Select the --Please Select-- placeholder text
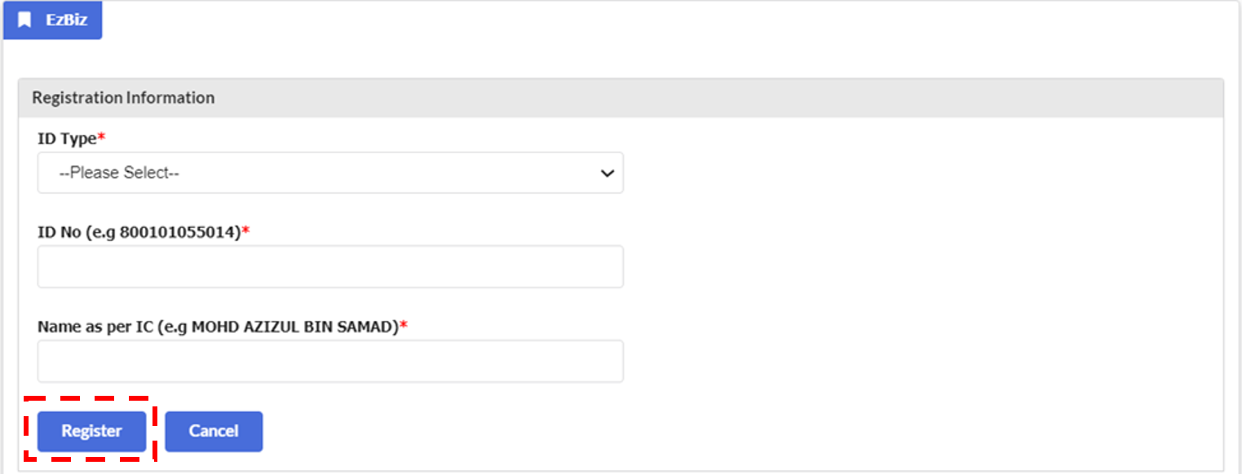This screenshot has height=474, width=1242. (x=119, y=173)
